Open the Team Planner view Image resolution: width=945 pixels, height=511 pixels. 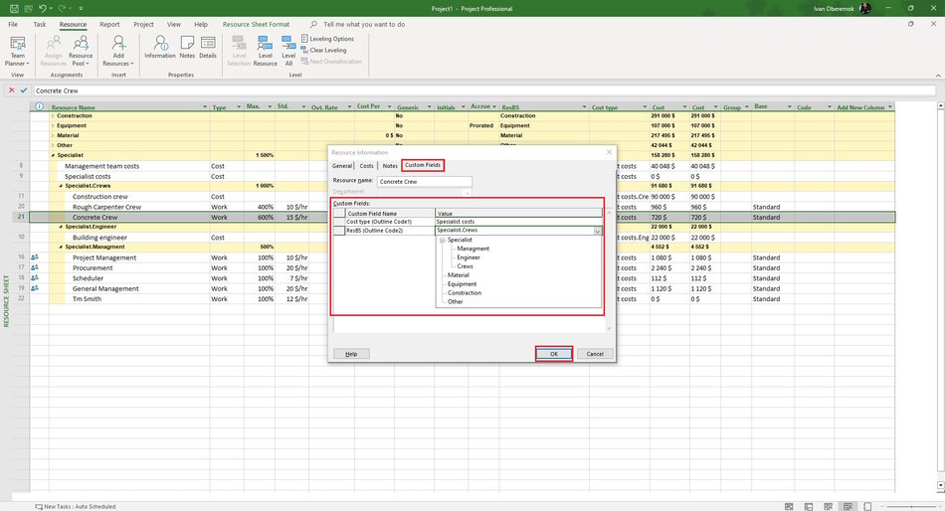pos(18,51)
